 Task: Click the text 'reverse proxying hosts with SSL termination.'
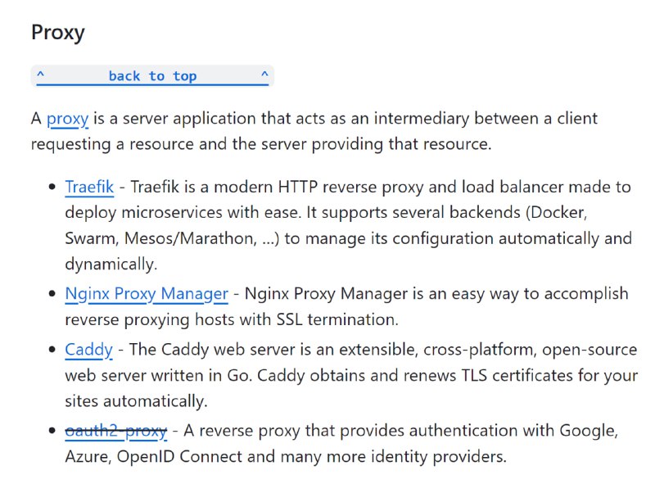pos(232,319)
